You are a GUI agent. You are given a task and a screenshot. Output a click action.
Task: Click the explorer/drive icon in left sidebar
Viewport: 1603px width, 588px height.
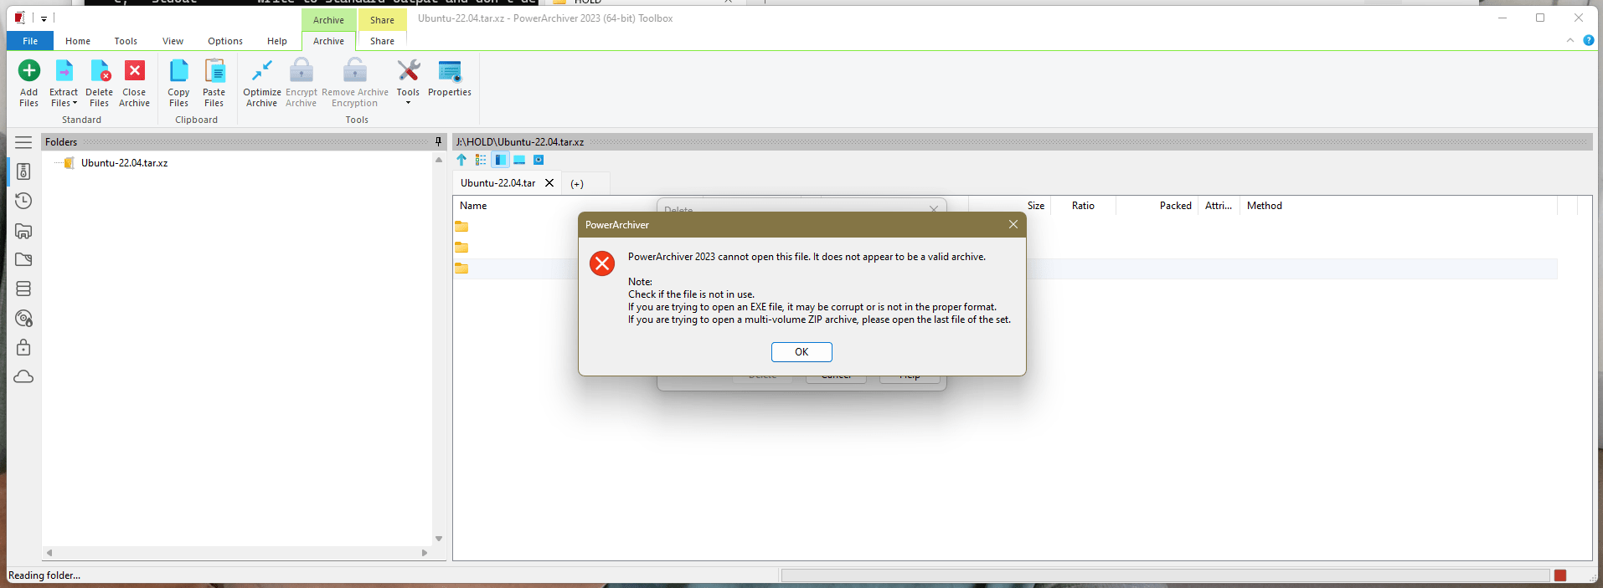(x=23, y=231)
